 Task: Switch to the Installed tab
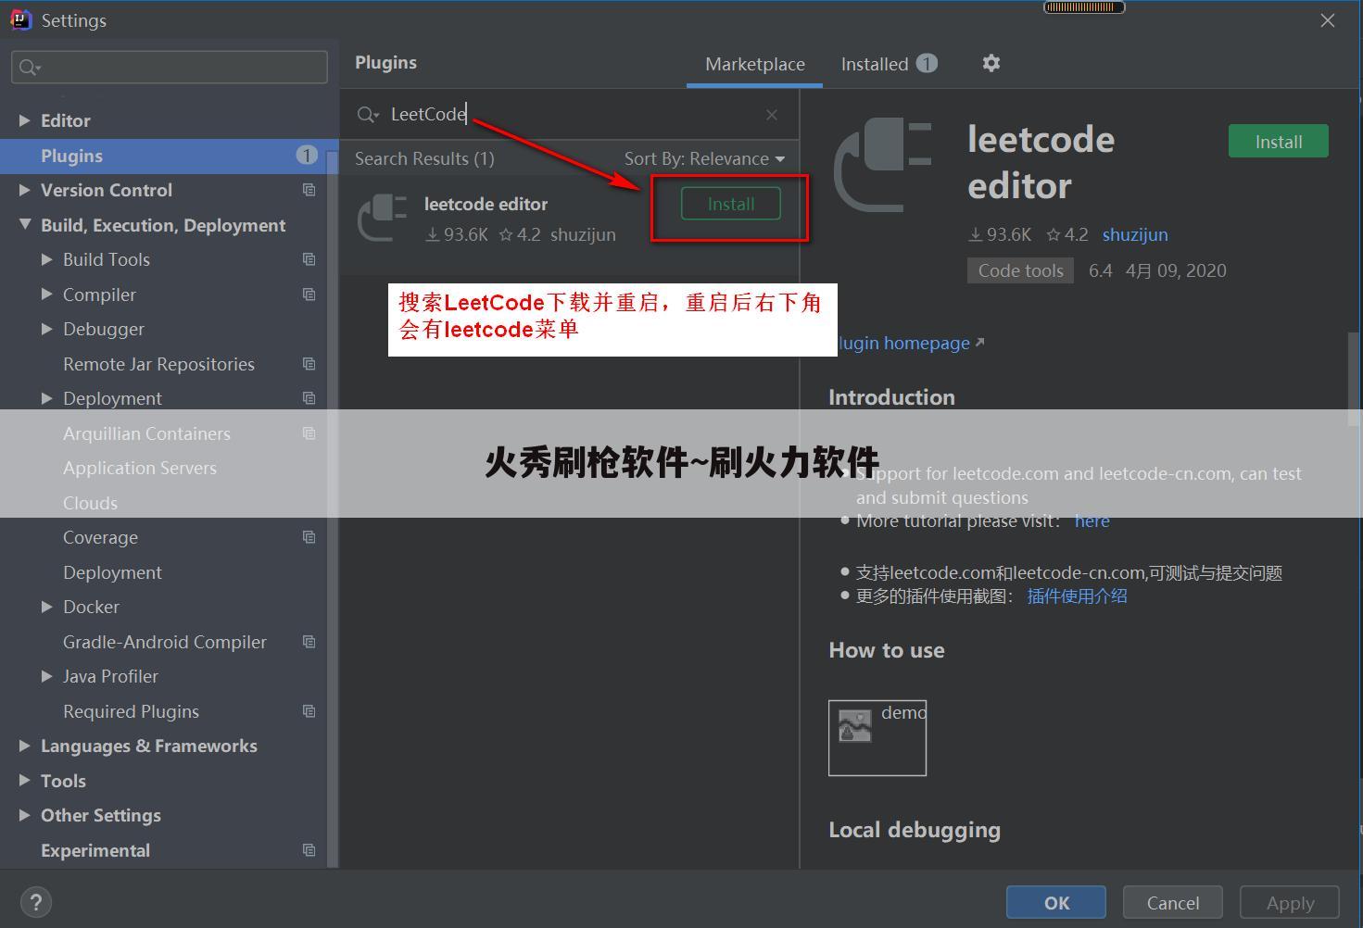coord(889,64)
